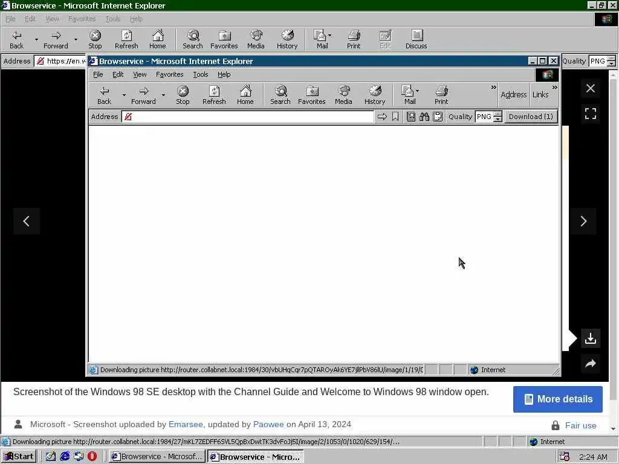The height and width of the screenshot is (464, 619).
Task: Click History in the background window toolbar
Action: point(287,39)
